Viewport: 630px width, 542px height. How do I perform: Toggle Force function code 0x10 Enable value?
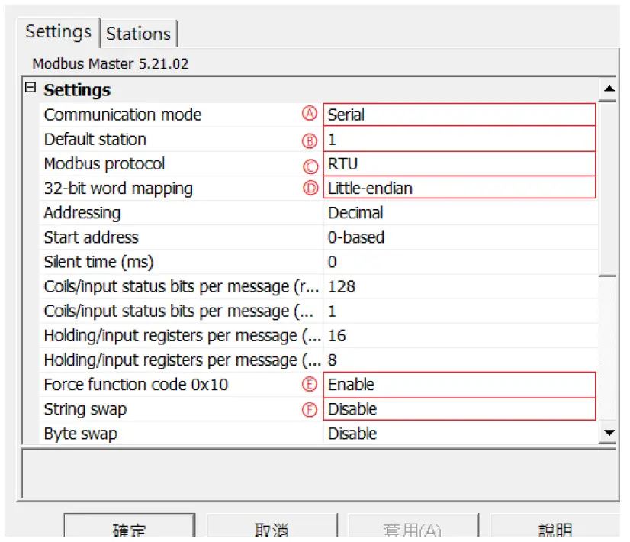coord(459,385)
